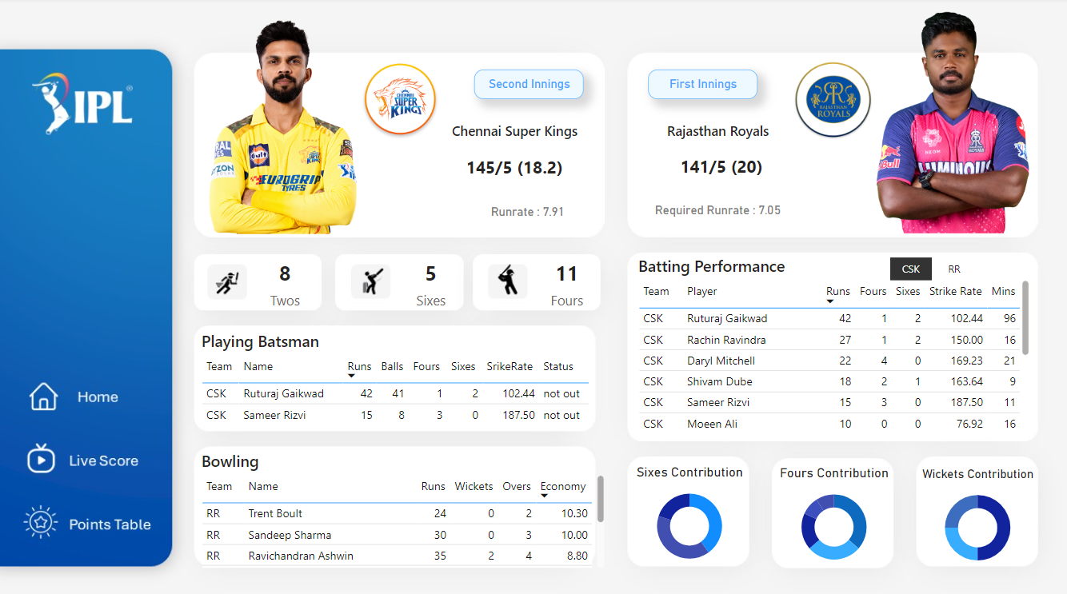Image resolution: width=1067 pixels, height=594 pixels.
Task: Click the Sixes Contribution donut chart
Action: [689, 526]
